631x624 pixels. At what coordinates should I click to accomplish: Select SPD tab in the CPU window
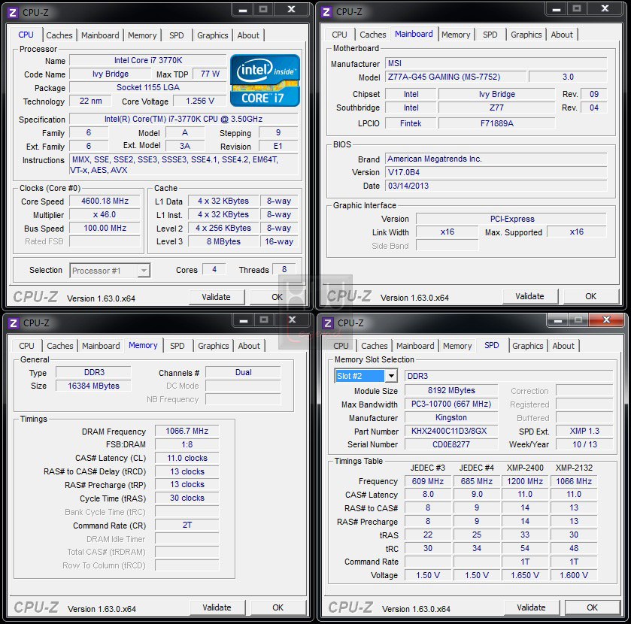(x=176, y=35)
